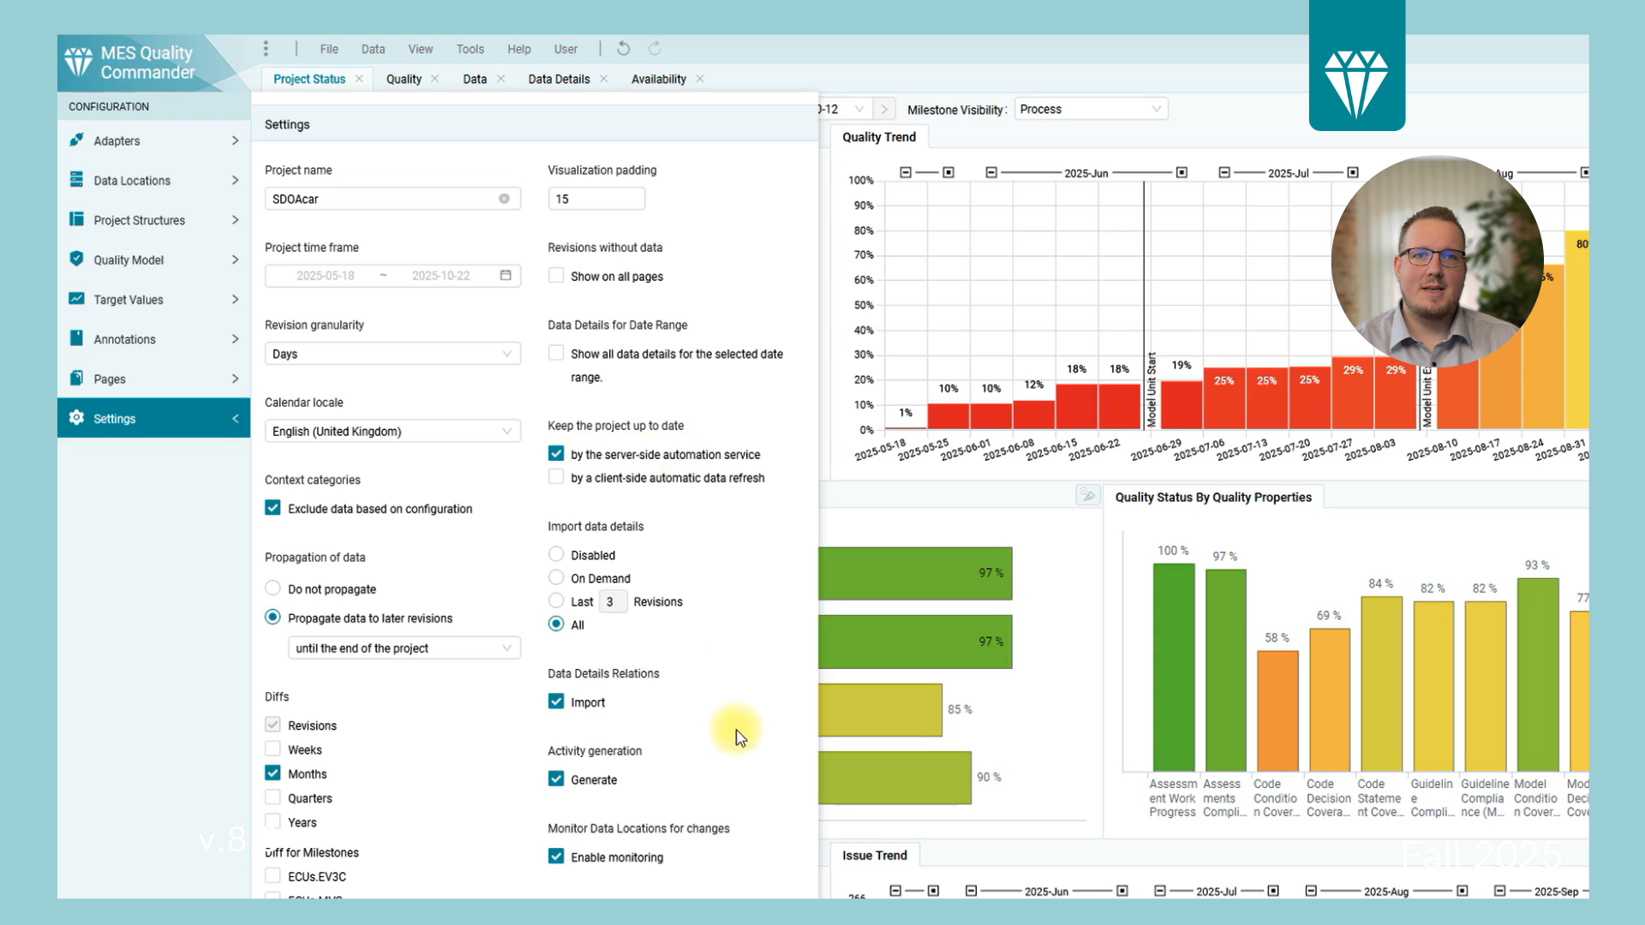Viewport: 1645px width, 925px height.
Task: Click the three-dot vertical menu icon
Action: (x=266, y=49)
